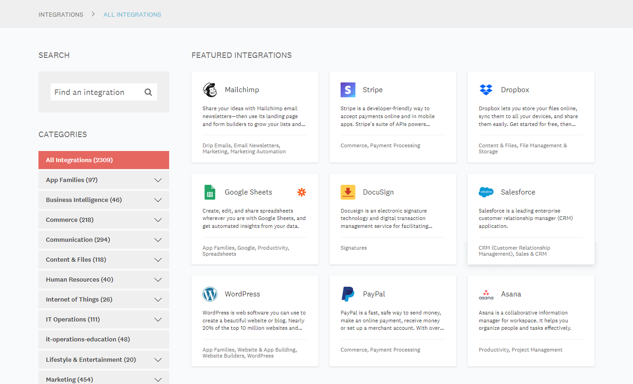Select Human Resources (40) category

pyautogui.click(x=104, y=279)
